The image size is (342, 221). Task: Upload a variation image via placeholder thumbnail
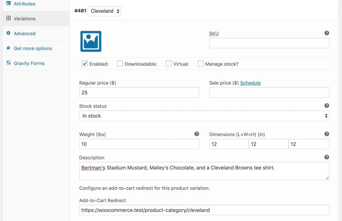(91, 41)
